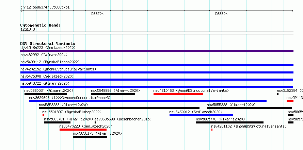Click the black nsv5849986 variant bar
The width and height of the screenshot is (303, 150).
tap(113, 94)
